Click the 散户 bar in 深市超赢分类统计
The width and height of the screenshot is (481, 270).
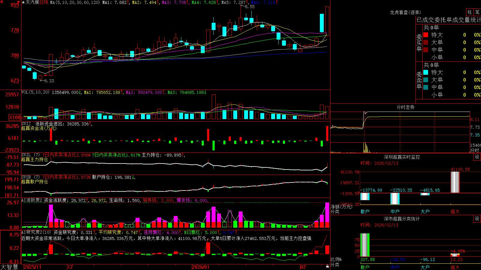365,245
